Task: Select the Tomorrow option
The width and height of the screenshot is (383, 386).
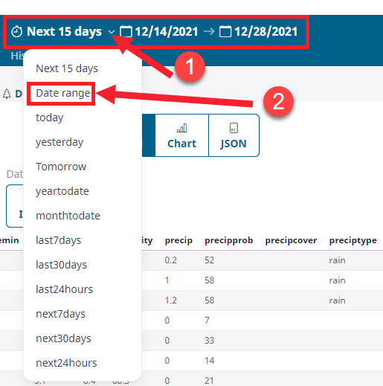Action: click(x=61, y=167)
